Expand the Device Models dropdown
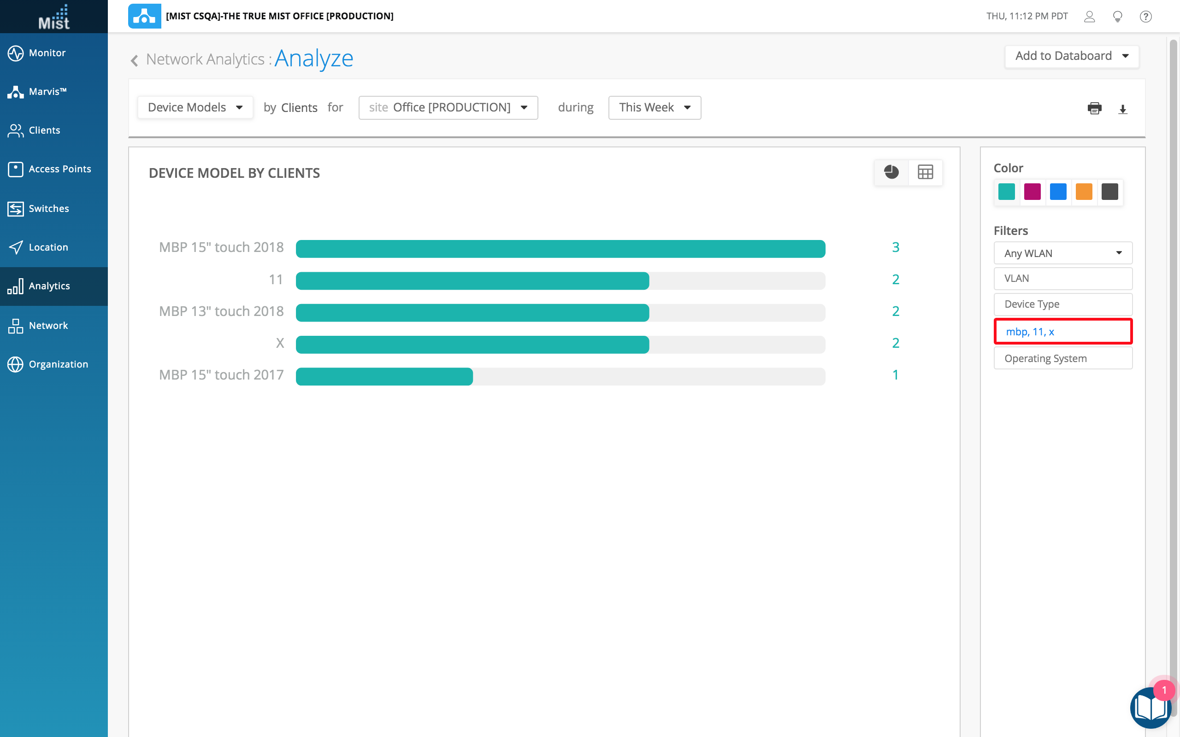1180x737 pixels. (x=195, y=107)
